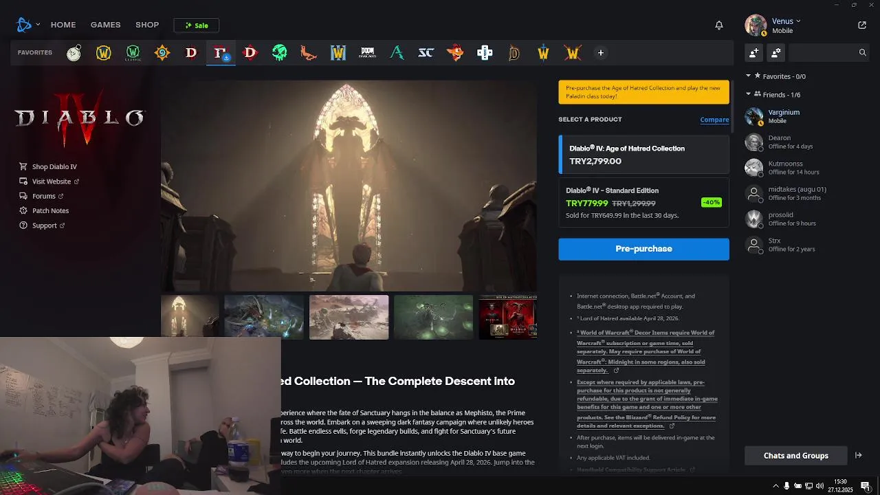Collapse the Friends - 1/6 group

tap(773, 94)
